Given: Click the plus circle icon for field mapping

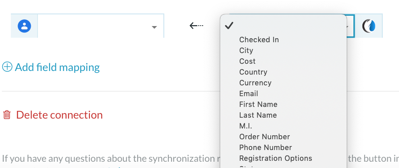Looking at the screenshot, I should (7, 67).
